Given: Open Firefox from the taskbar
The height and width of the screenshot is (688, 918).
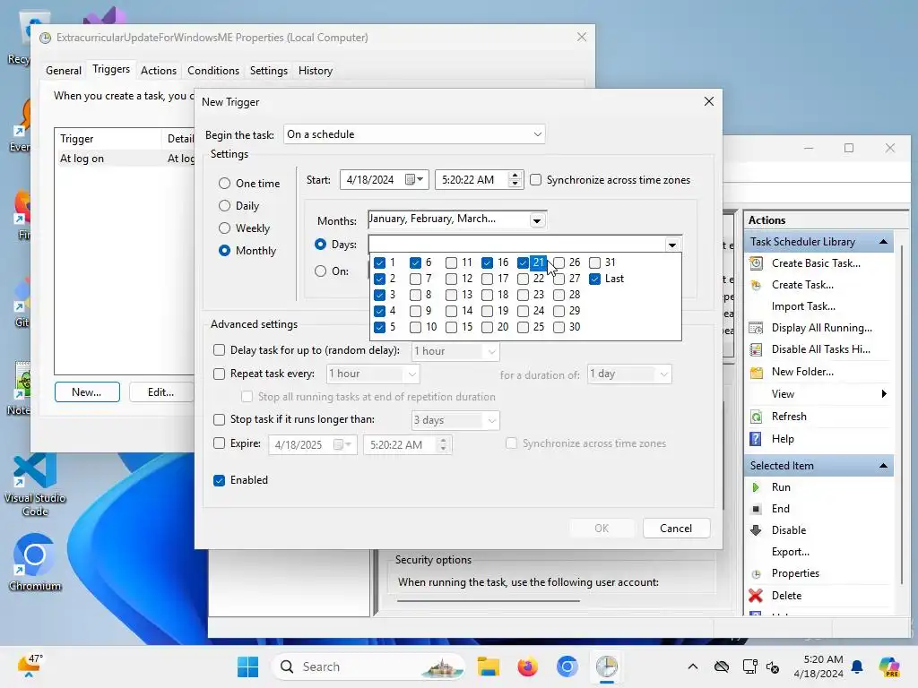Looking at the screenshot, I should click(x=527, y=666).
